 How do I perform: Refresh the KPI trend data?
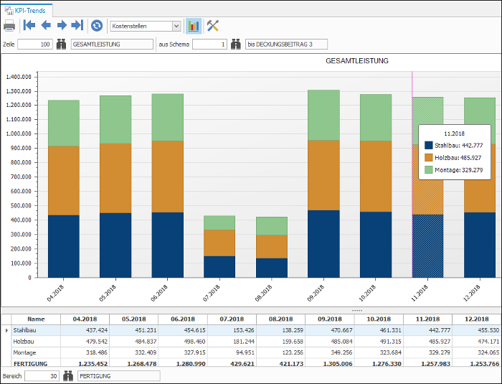(97, 26)
